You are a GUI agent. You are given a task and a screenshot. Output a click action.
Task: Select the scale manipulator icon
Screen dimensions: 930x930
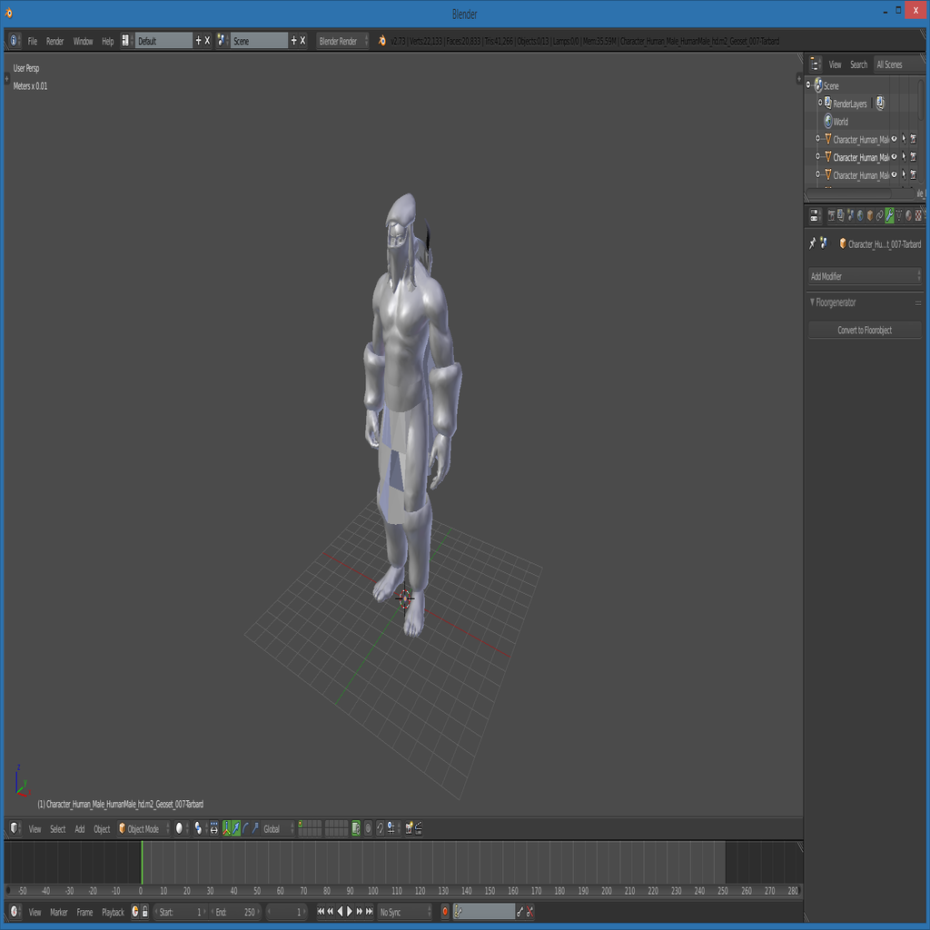(255, 828)
